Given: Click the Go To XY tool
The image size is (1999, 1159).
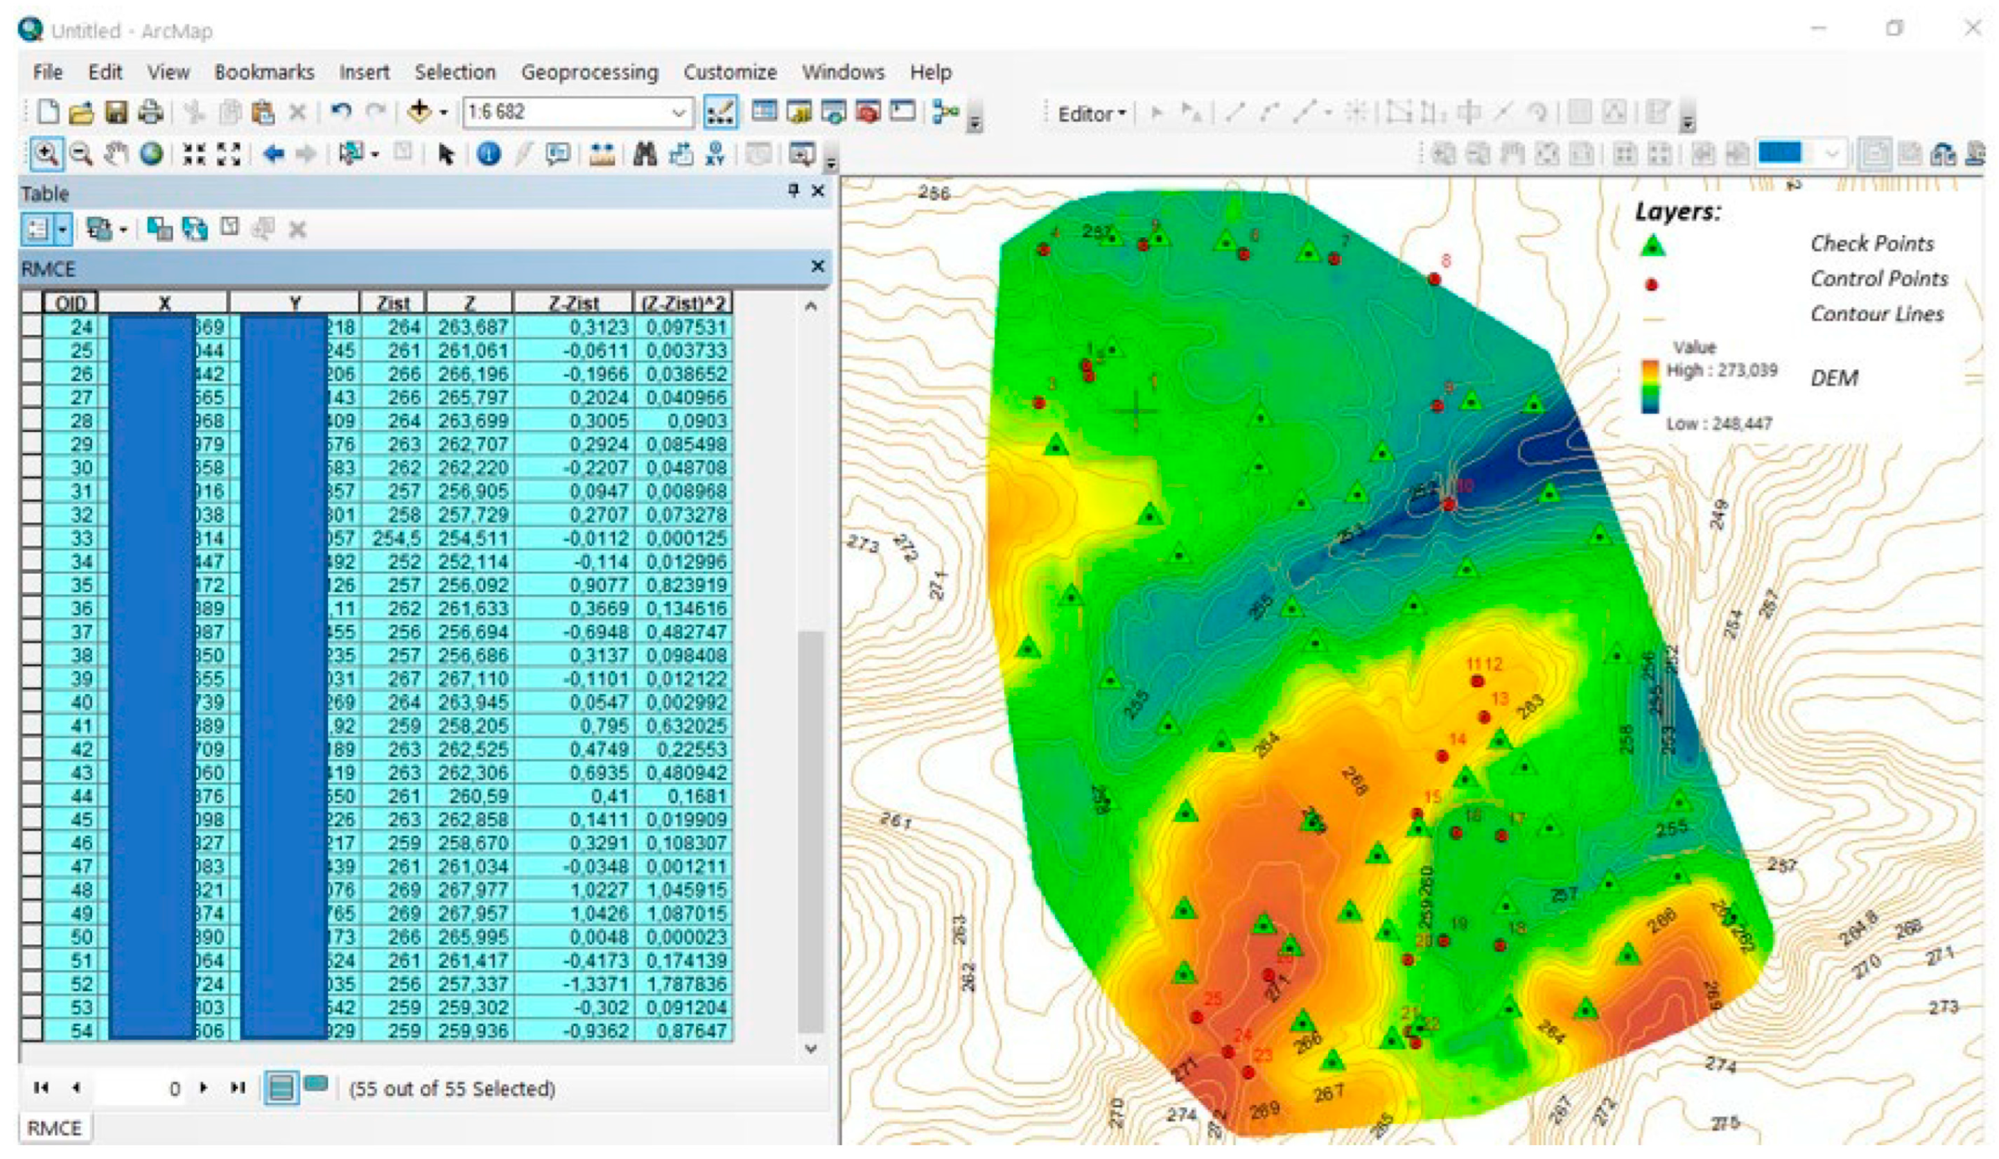Looking at the screenshot, I should 715,153.
